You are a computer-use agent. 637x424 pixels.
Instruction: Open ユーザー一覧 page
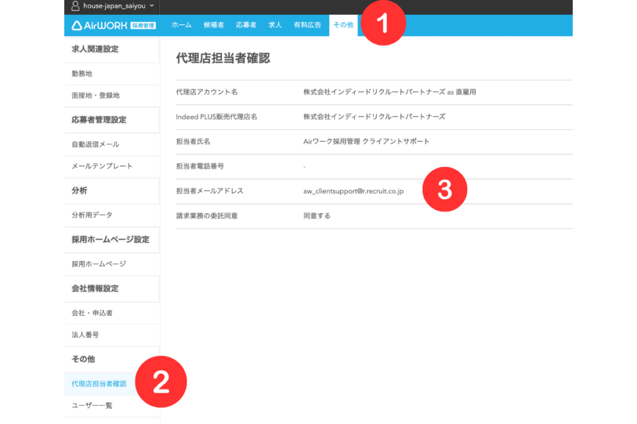(x=112, y=406)
